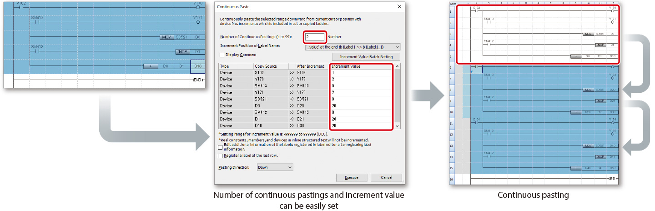
Task: Click the device list scroll-down arrow
Action: (398, 126)
